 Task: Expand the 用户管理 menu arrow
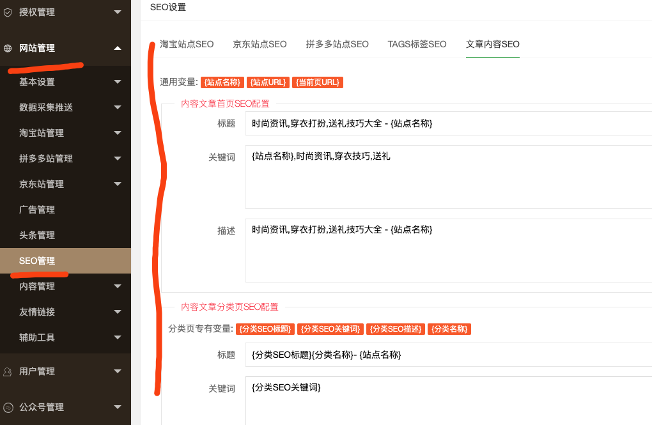(x=118, y=371)
